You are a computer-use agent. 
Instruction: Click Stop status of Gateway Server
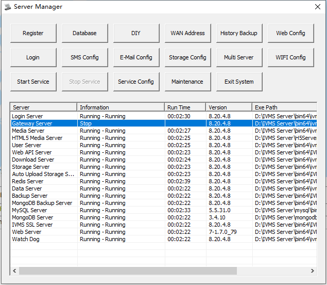(85, 123)
